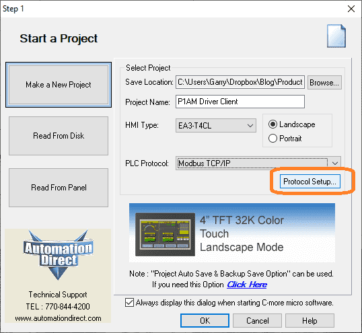Image resolution: width=362 pixels, height=333 pixels.
Task: Close the Step 1 dialog window
Action: [x=351, y=9]
